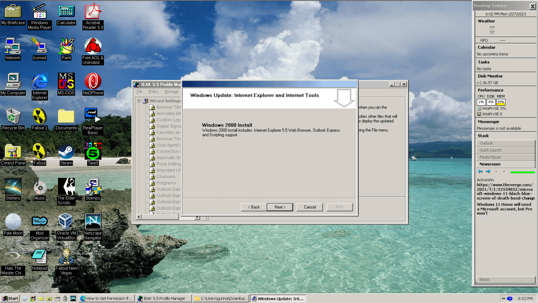The image size is (538, 303).
Task: Select the Programs wizard setting
Action: tap(166, 183)
